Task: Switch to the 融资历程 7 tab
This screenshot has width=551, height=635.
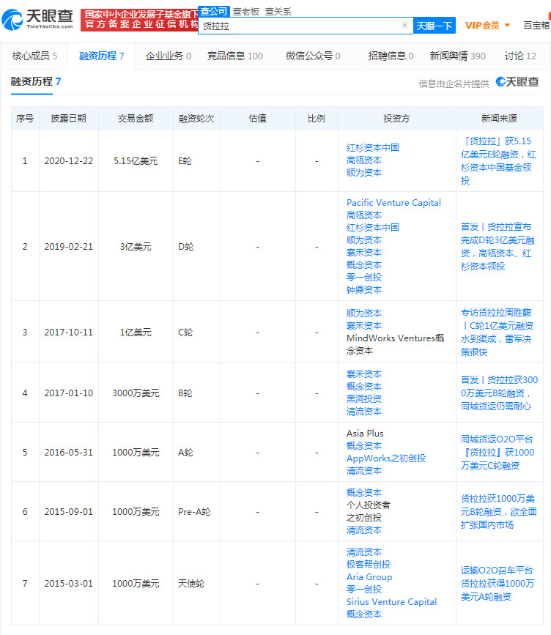Action: click(102, 56)
